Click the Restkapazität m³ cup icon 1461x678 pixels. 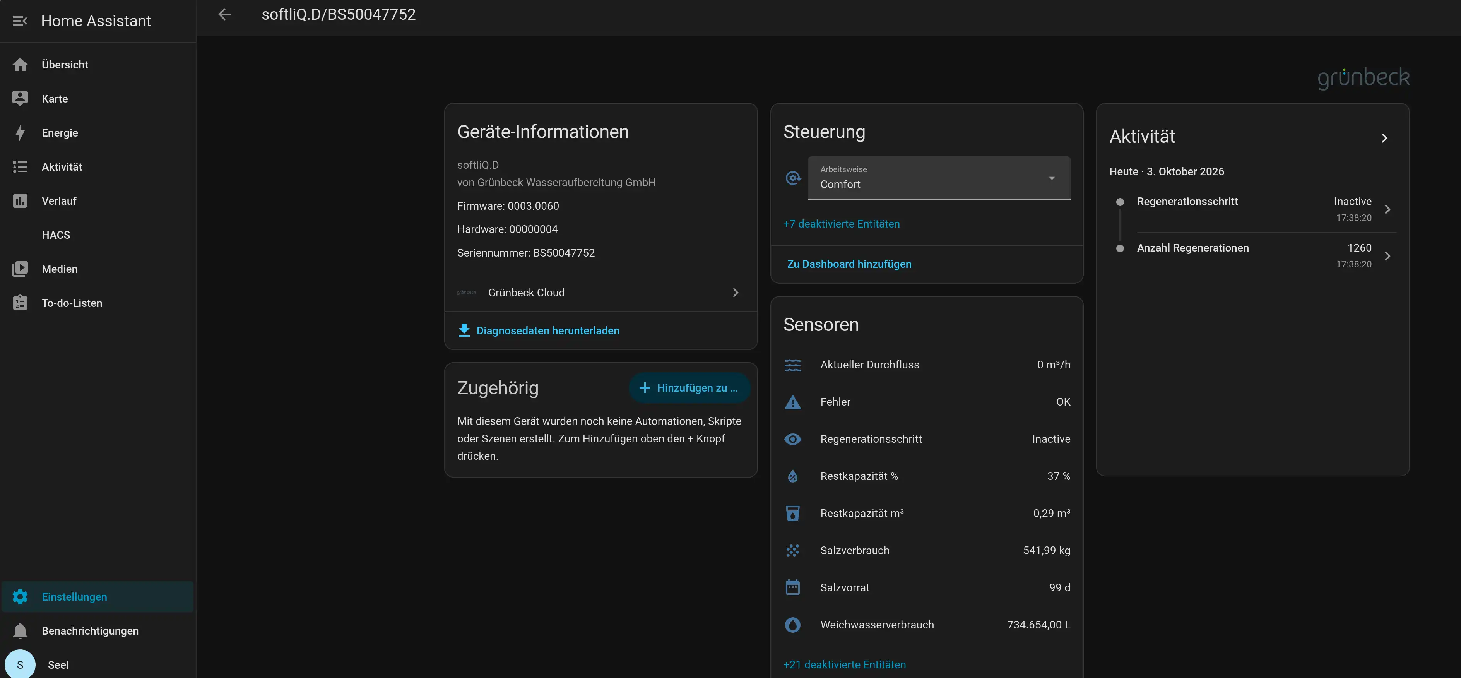pyautogui.click(x=792, y=514)
